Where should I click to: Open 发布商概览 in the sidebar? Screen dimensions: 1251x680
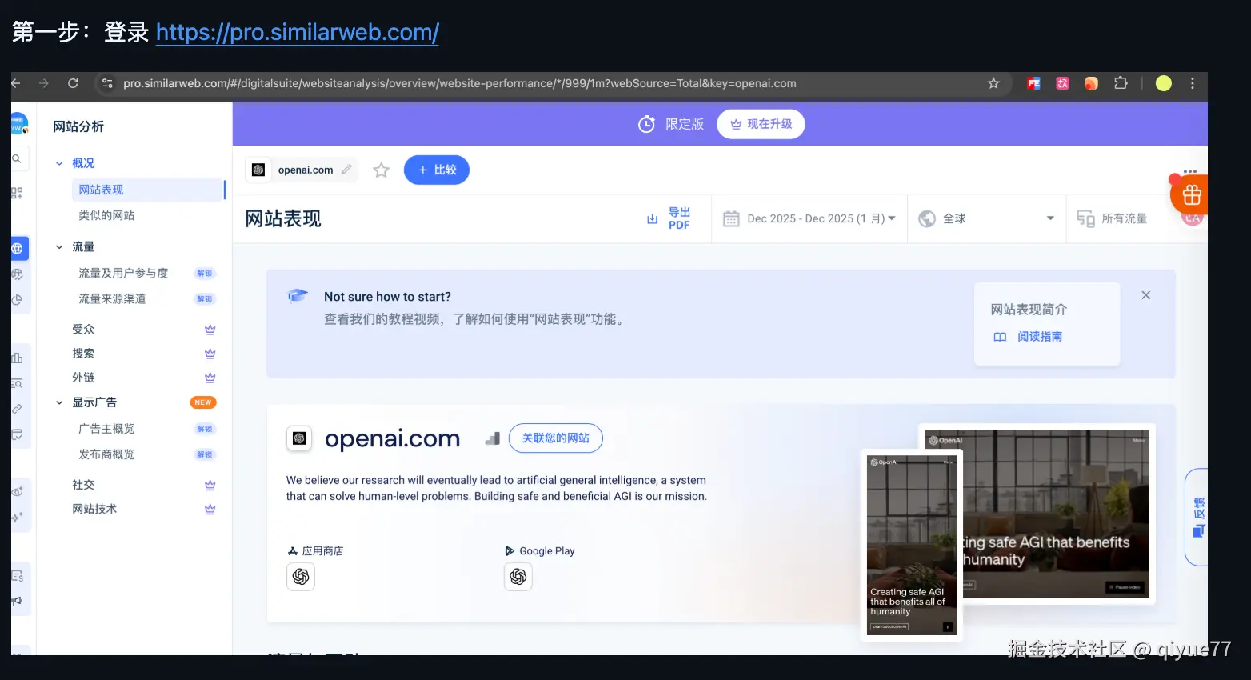106,454
